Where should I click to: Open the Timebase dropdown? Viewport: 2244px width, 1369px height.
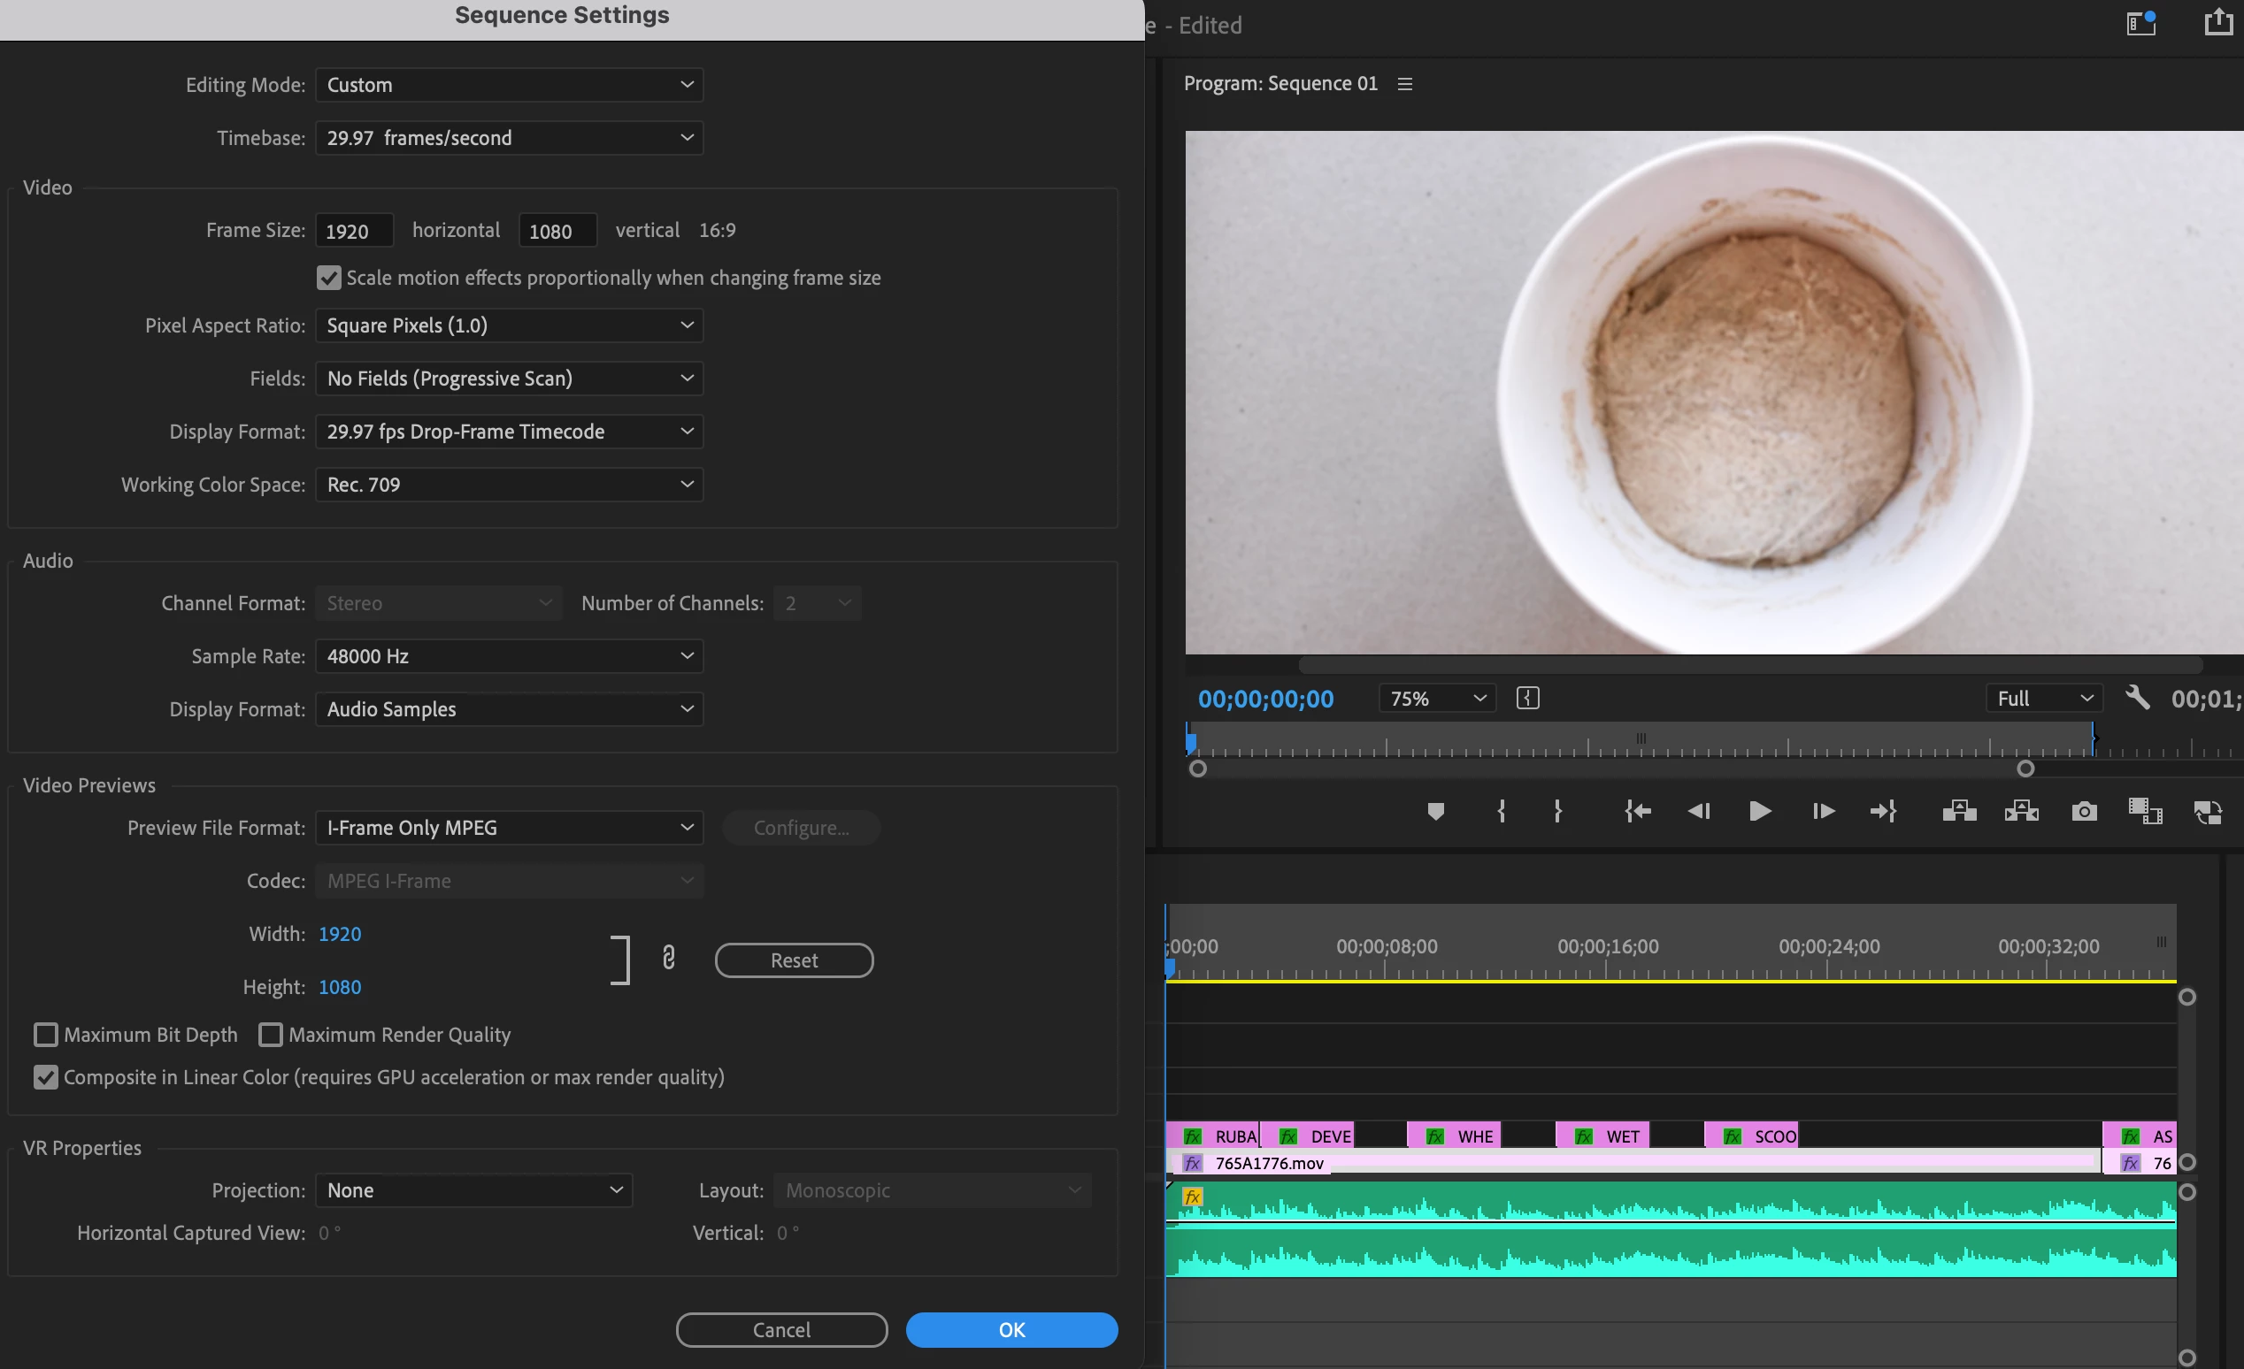[x=509, y=138]
